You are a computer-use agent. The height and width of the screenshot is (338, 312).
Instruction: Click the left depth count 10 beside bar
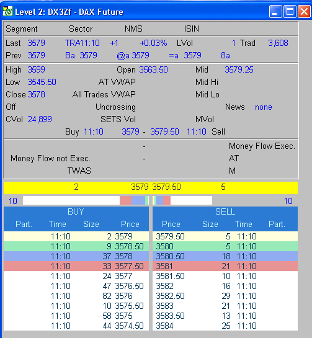pyautogui.click(x=13, y=201)
